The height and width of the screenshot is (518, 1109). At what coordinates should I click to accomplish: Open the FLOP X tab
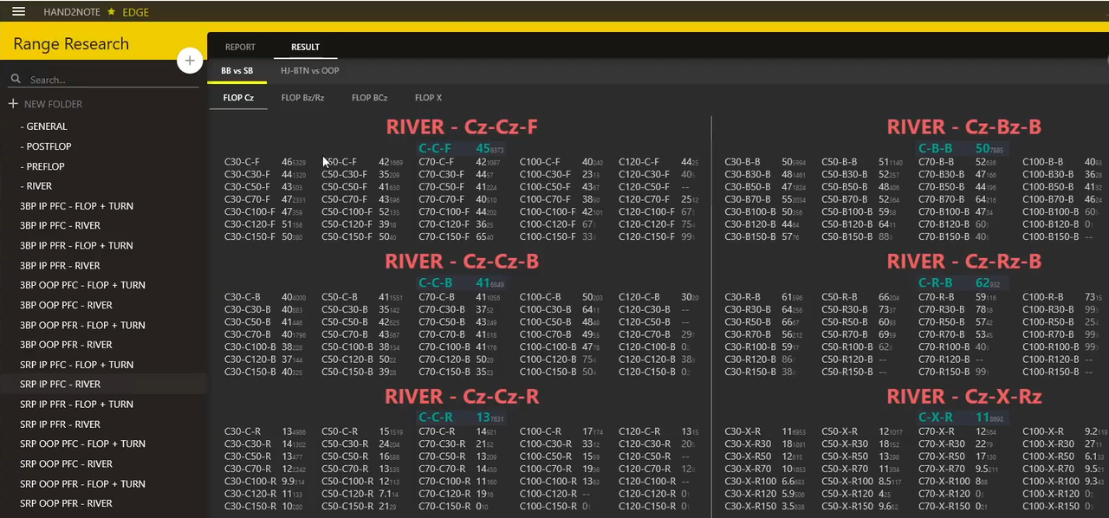pos(428,98)
